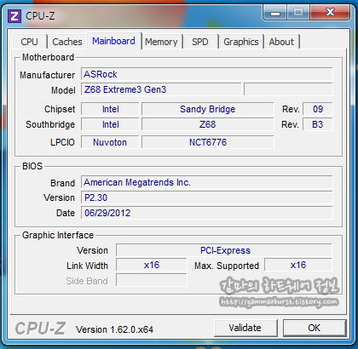Click the empty field beside model

coord(288,89)
